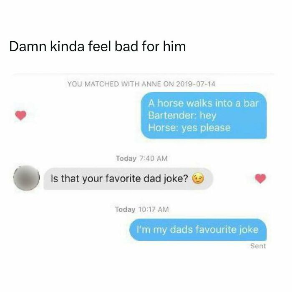Click the caption 'Damn kinda feel bad'

click(x=74, y=46)
